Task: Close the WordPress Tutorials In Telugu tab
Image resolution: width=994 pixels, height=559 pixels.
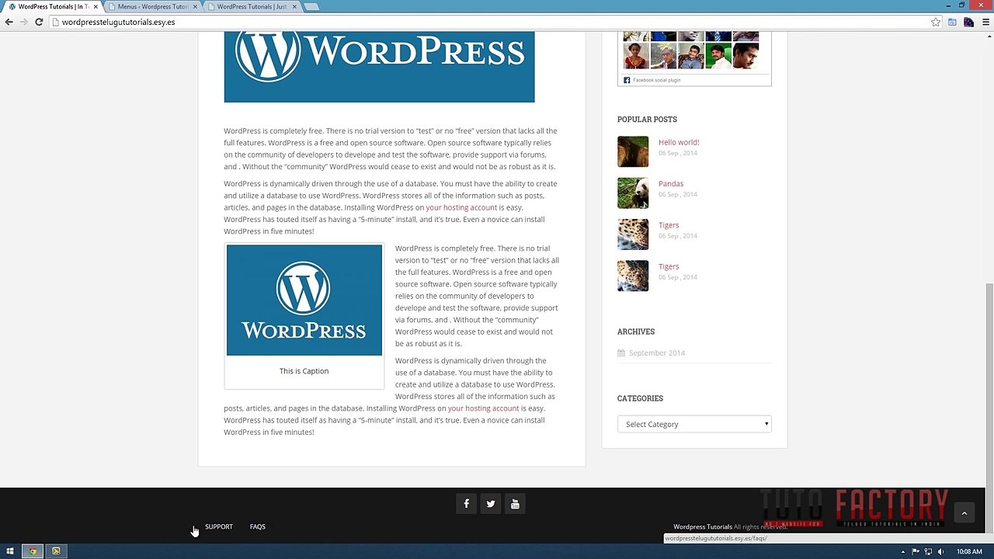Action: pyautogui.click(x=96, y=6)
